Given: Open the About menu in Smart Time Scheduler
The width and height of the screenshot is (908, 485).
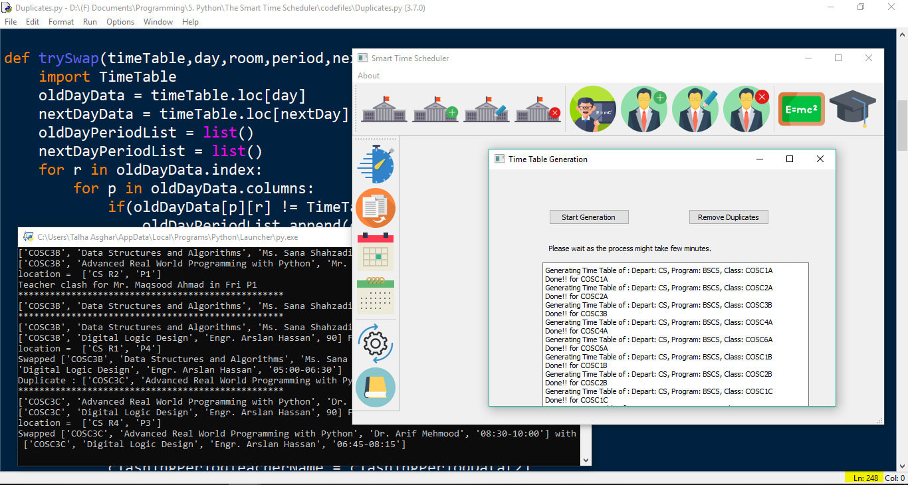Looking at the screenshot, I should pos(369,76).
